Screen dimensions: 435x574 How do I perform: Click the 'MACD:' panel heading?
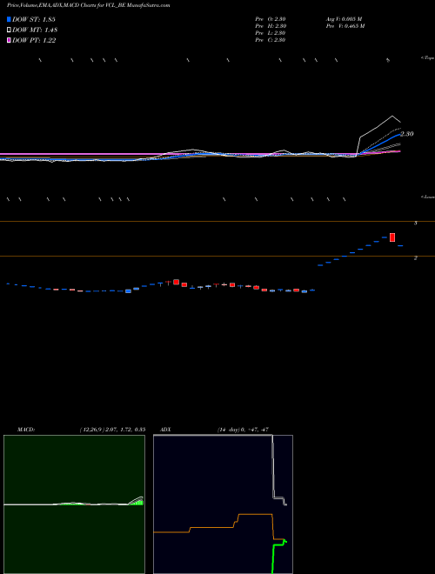pos(26,430)
